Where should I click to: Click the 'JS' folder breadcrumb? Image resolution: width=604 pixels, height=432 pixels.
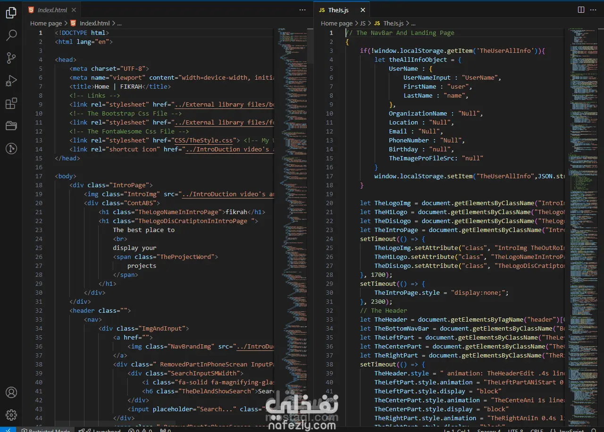click(363, 23)
